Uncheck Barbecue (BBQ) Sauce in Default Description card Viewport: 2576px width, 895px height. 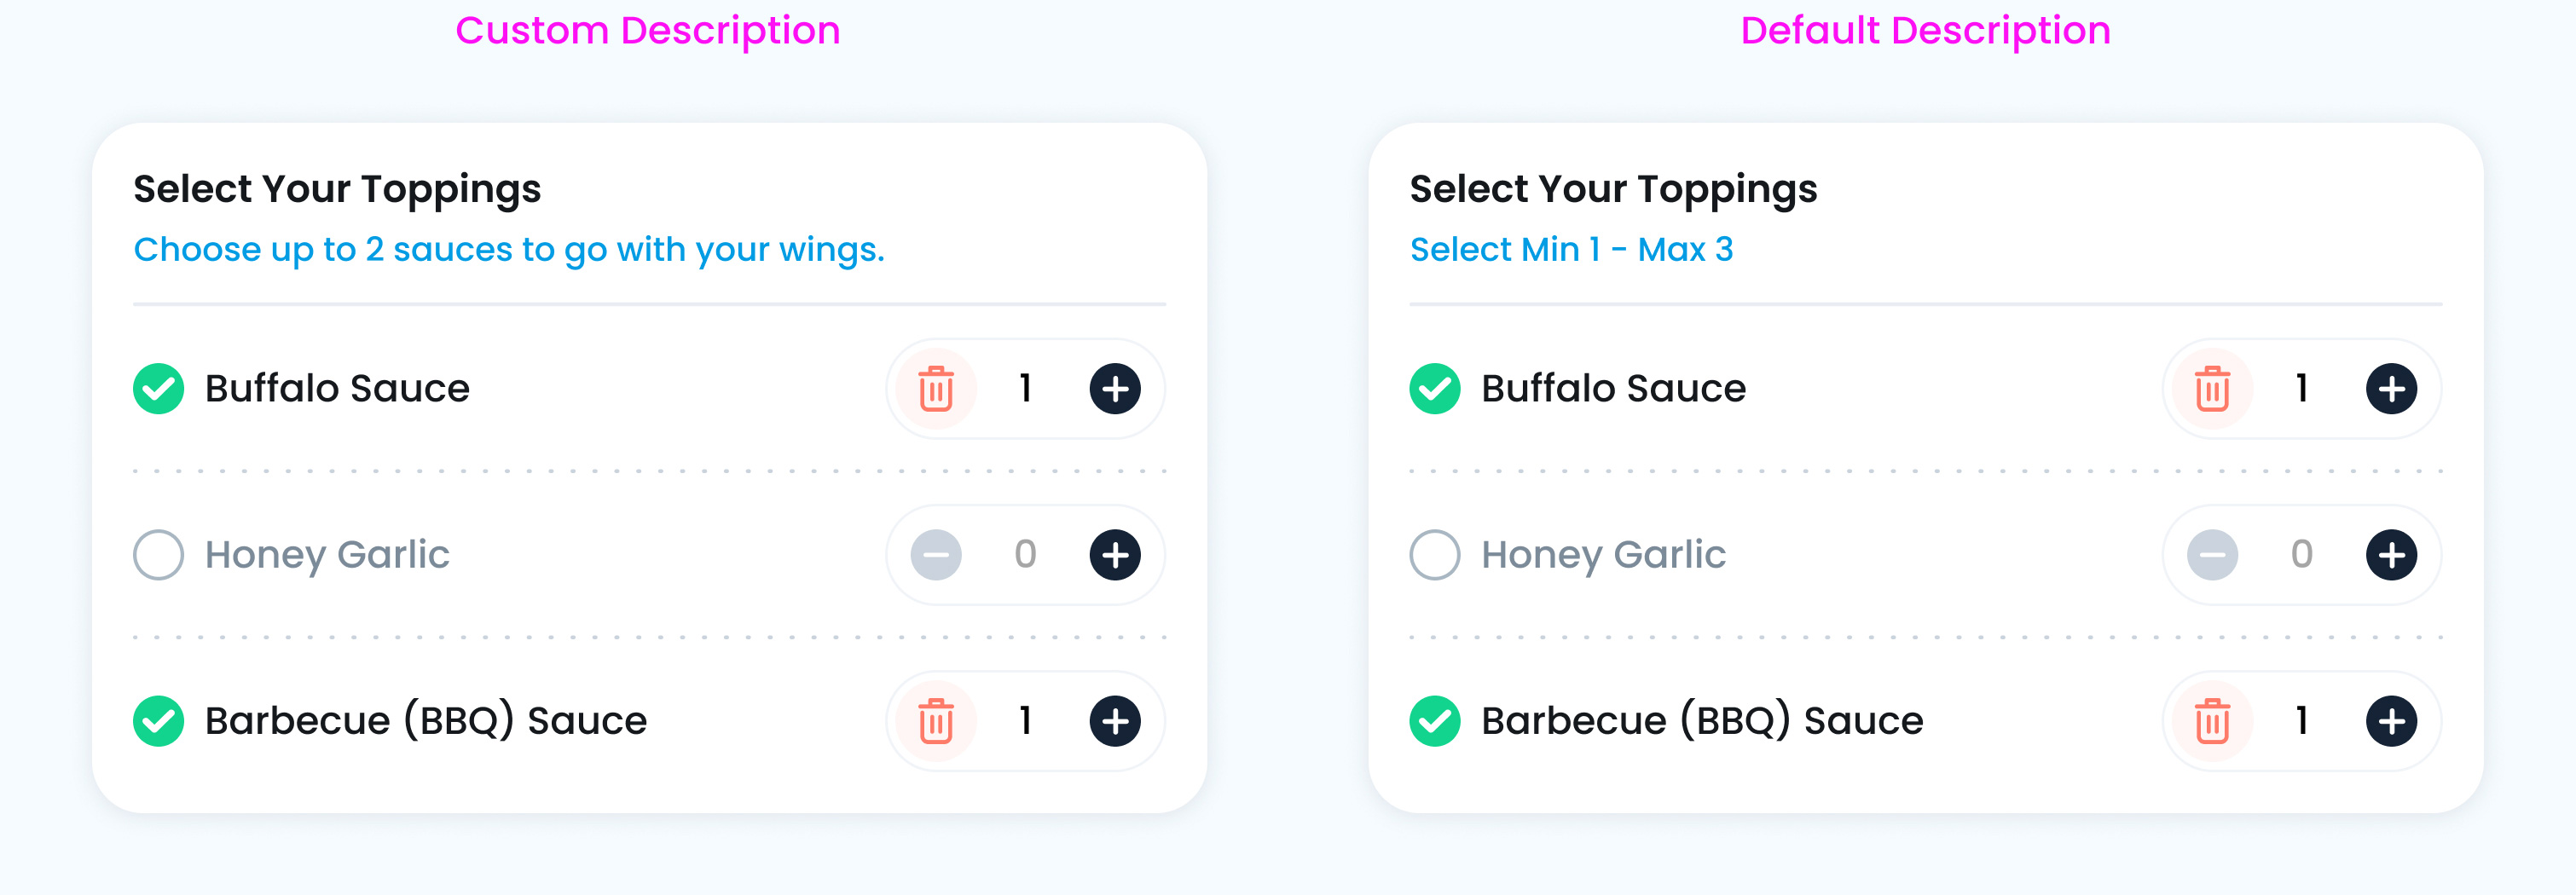pyautogui.click(x=1434, y=720)
